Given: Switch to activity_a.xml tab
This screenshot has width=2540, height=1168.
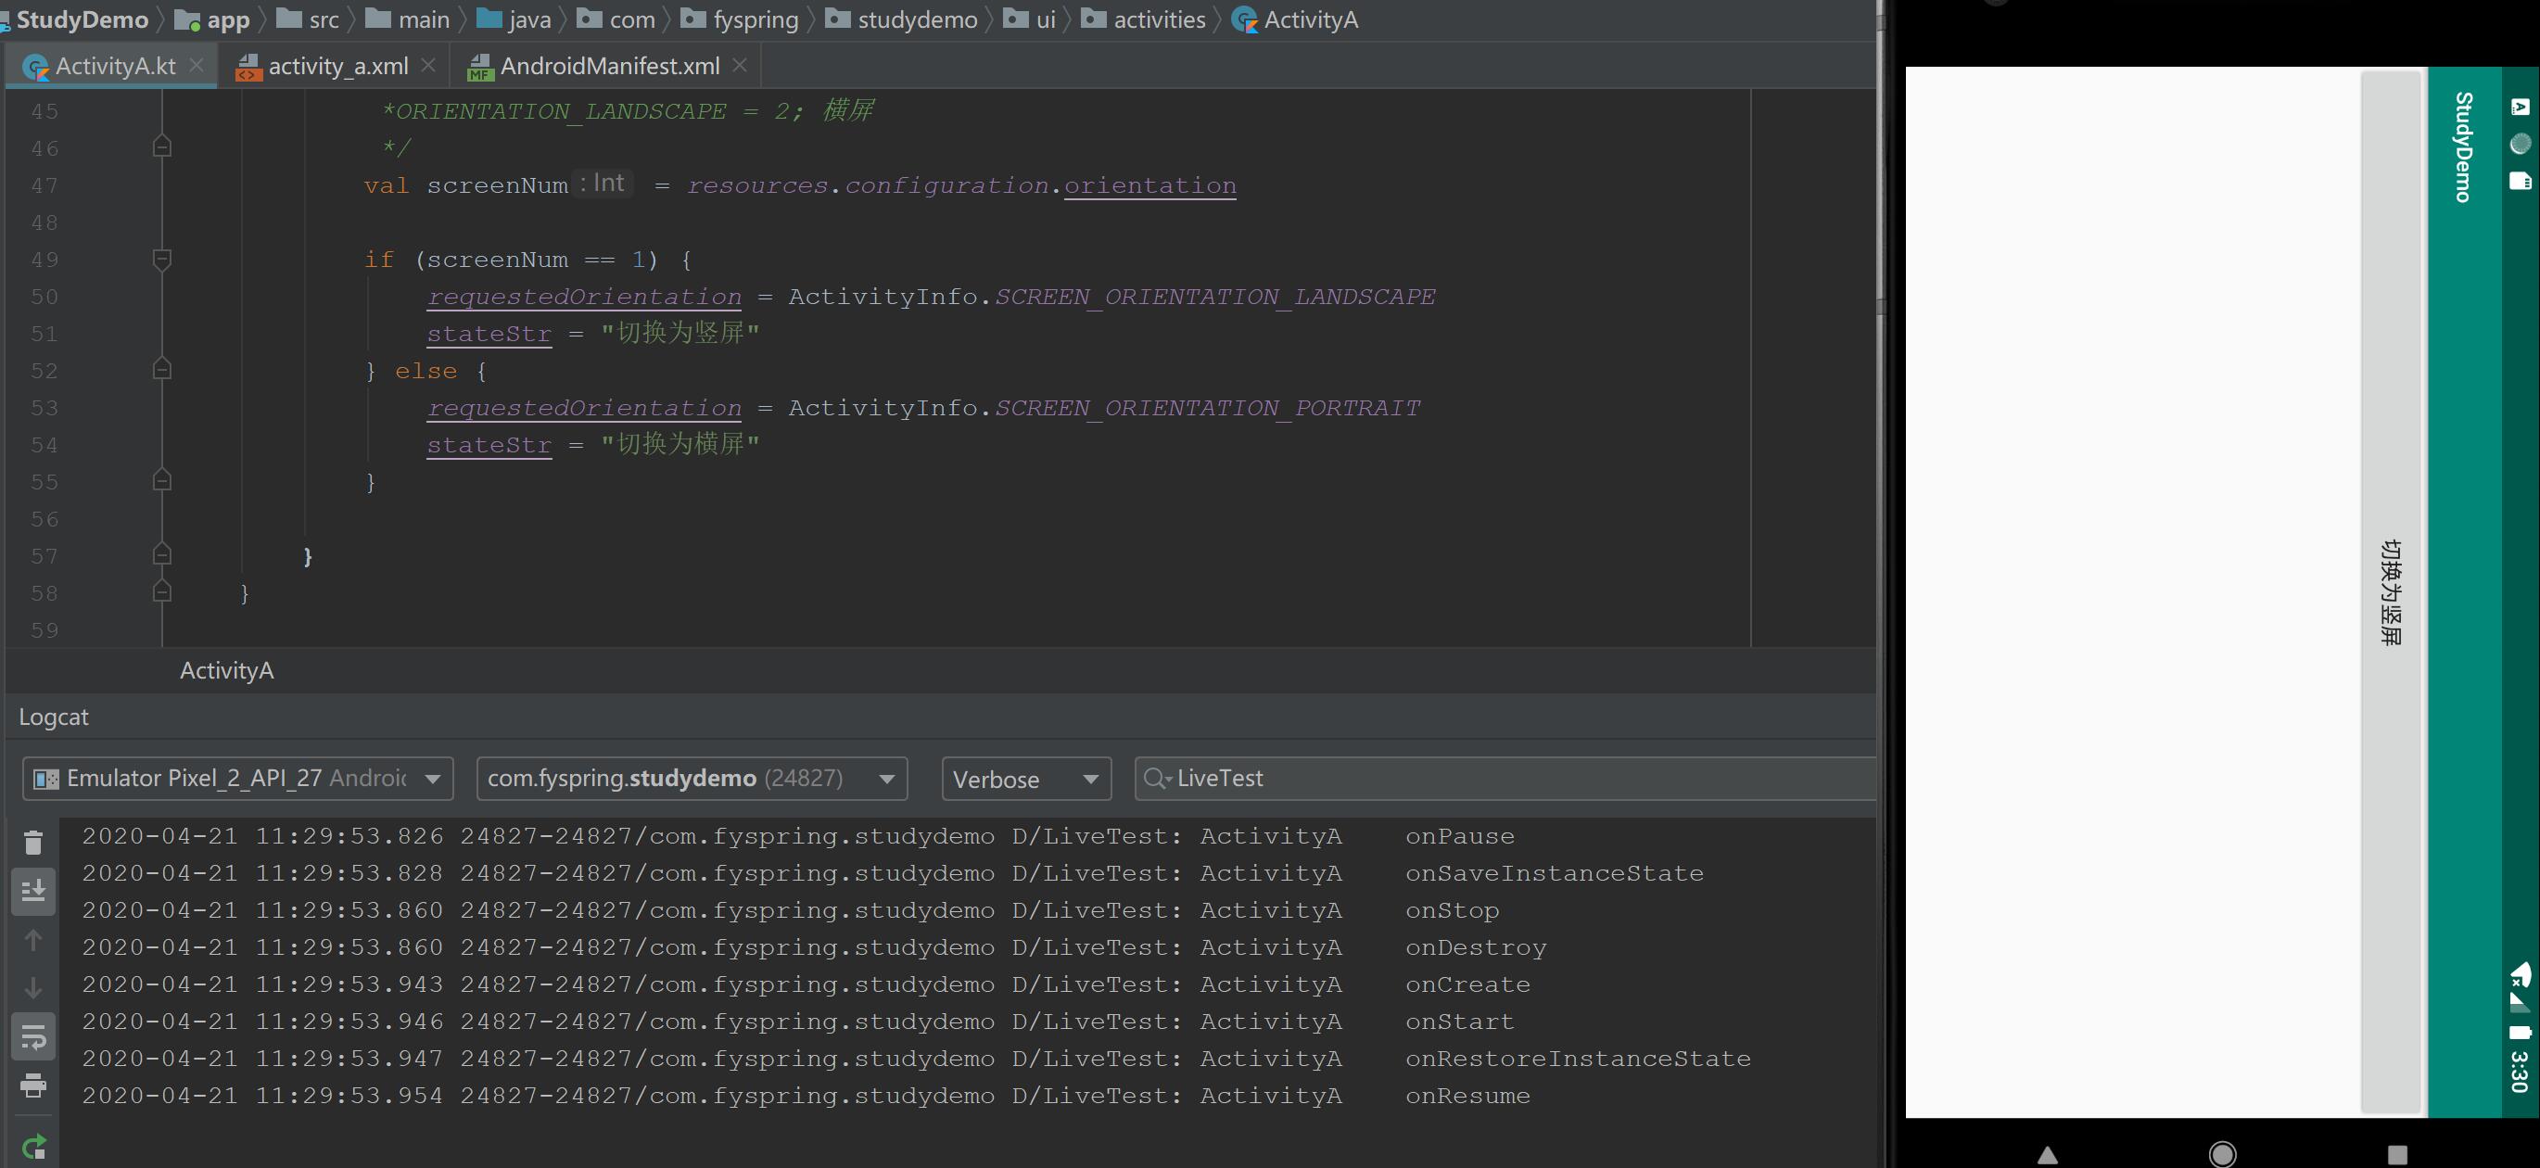Looking at the screenshot, I should (337, 66).
